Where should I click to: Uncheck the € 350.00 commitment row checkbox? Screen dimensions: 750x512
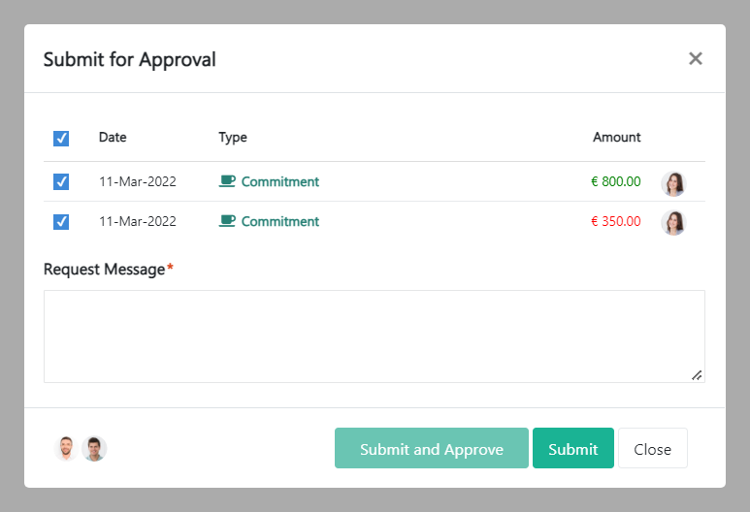point(61,221)
